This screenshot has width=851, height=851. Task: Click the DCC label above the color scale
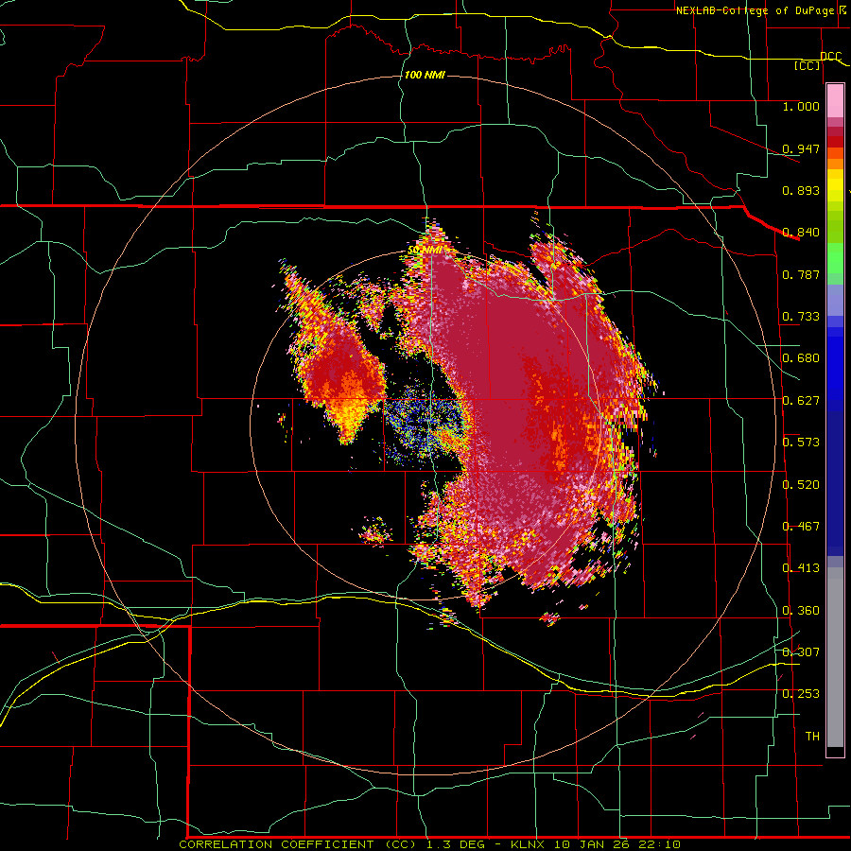831,56
